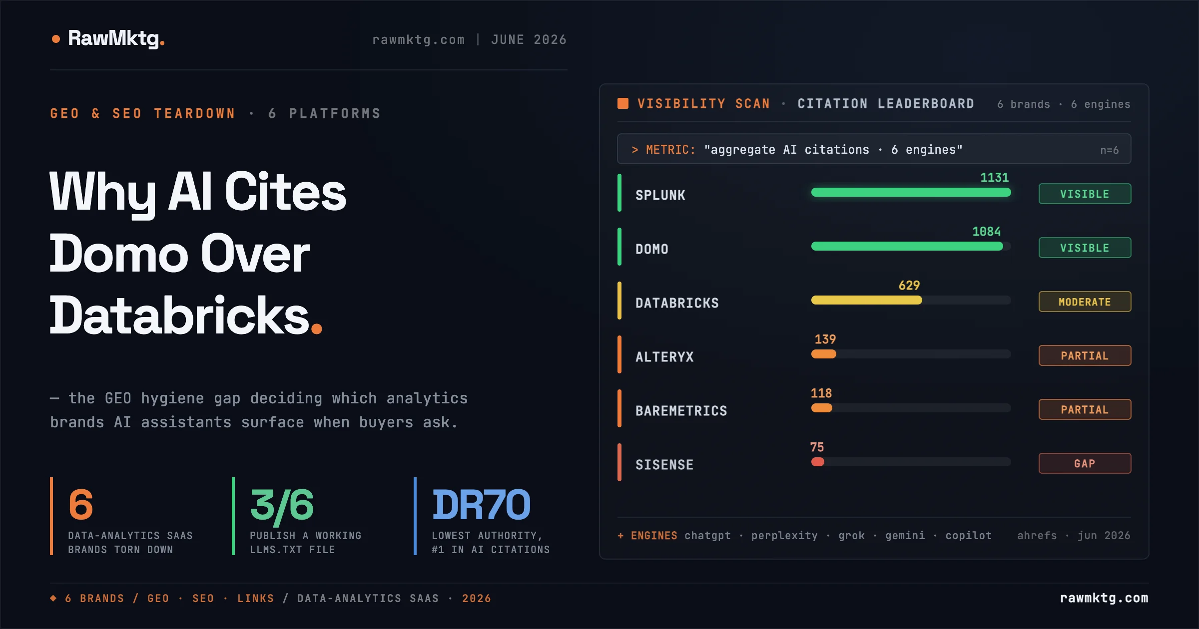Click the orange diamond in the footer

53,598
